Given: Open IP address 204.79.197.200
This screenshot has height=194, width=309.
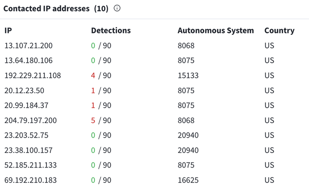Looking at the screenshot, I should pyautogui.click(x=30, y=120).
